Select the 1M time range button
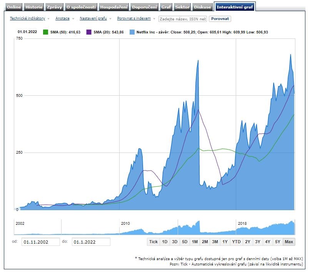This screenshot has height=272, width=310. click(195, 242)
